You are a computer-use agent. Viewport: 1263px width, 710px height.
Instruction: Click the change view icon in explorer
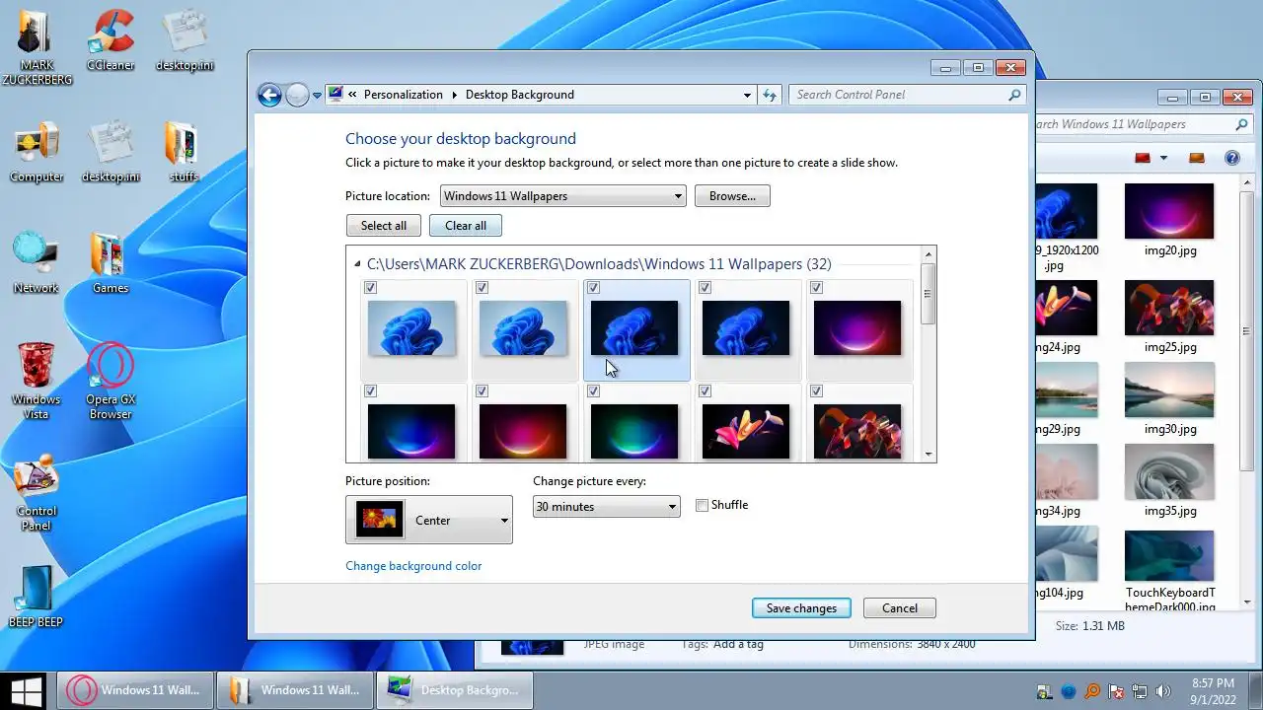coord(1143,158)
